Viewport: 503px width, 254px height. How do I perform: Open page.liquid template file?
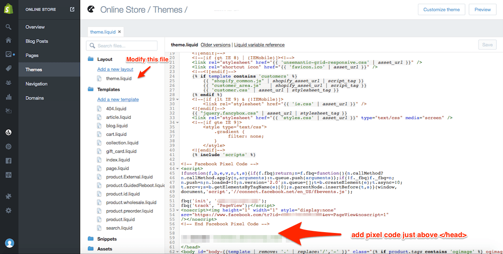(117, 168)
